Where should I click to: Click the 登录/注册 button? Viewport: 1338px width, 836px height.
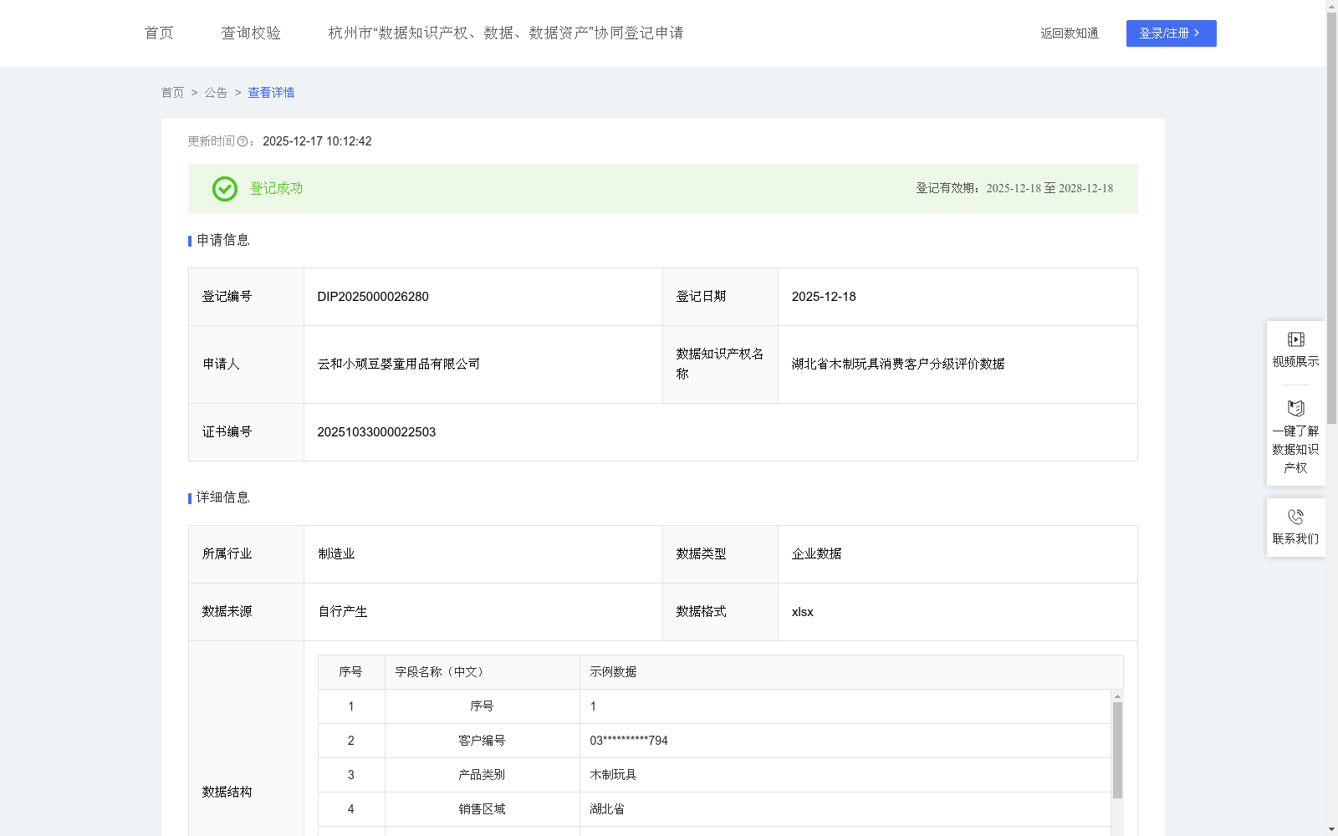pos(1171,33)
